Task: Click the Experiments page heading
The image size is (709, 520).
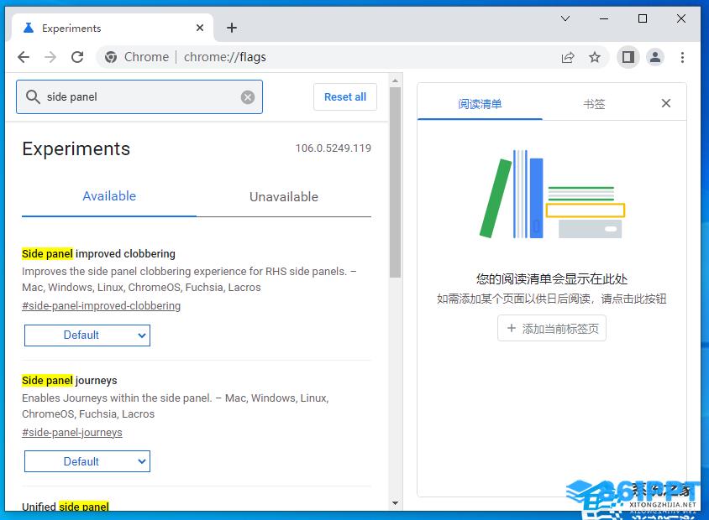Action: (x=76, y=149)
